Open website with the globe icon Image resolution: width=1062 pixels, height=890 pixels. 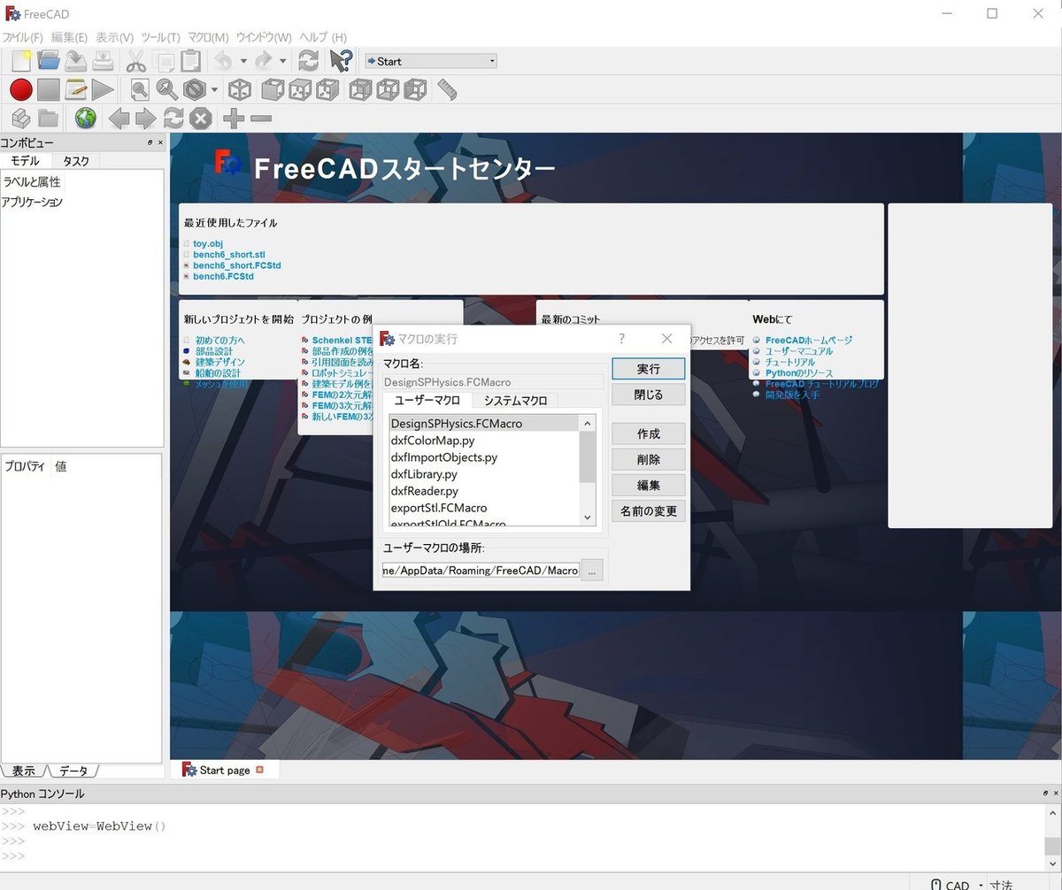click(86, 118)
